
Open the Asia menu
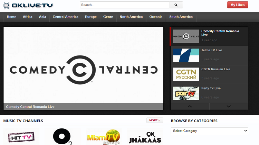pos(42,17)
